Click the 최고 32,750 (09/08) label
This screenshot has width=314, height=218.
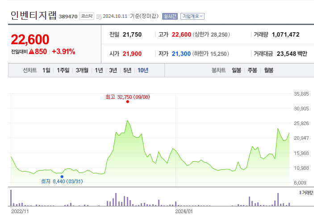click(128, 97)
